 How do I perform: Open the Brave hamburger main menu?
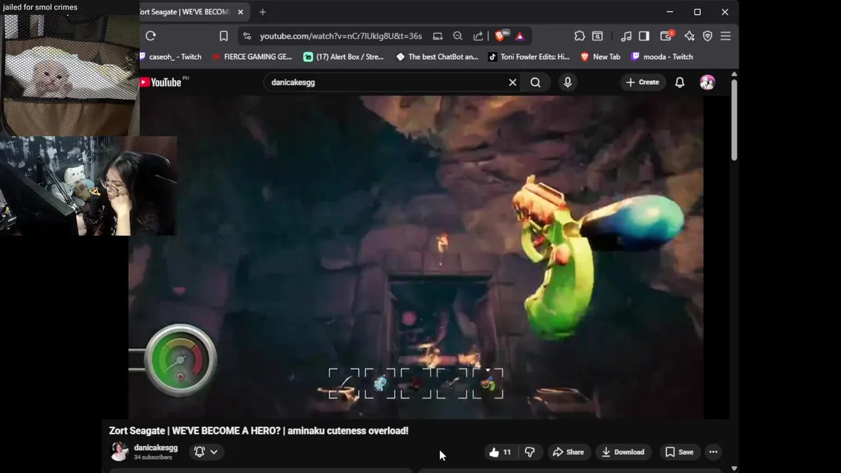pyautogui.click(x=725, y=36)
